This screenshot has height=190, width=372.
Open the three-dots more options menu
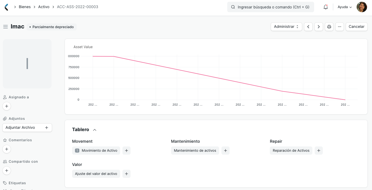(340, 27)
